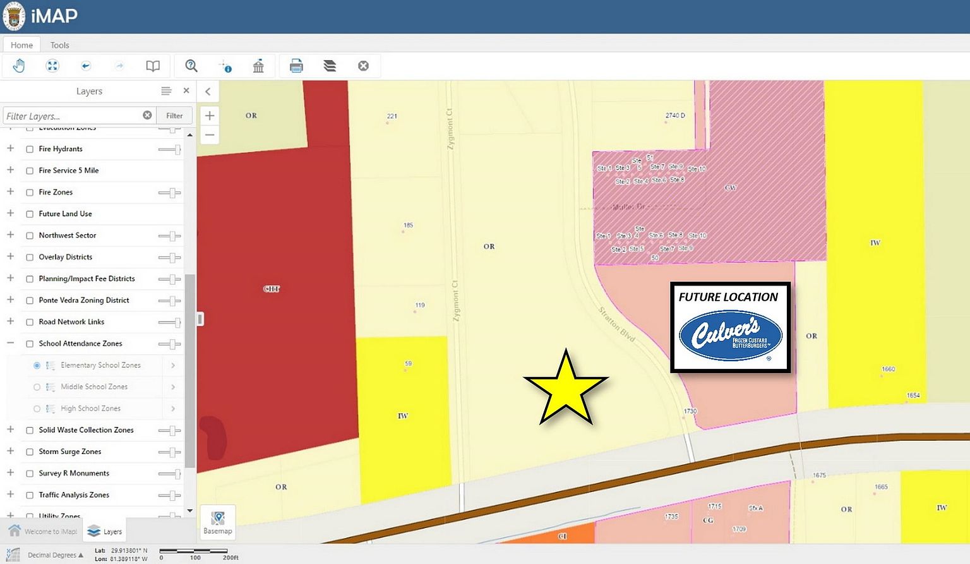
Task: Enable Future Land Use layer
Action: coord(30,214)
